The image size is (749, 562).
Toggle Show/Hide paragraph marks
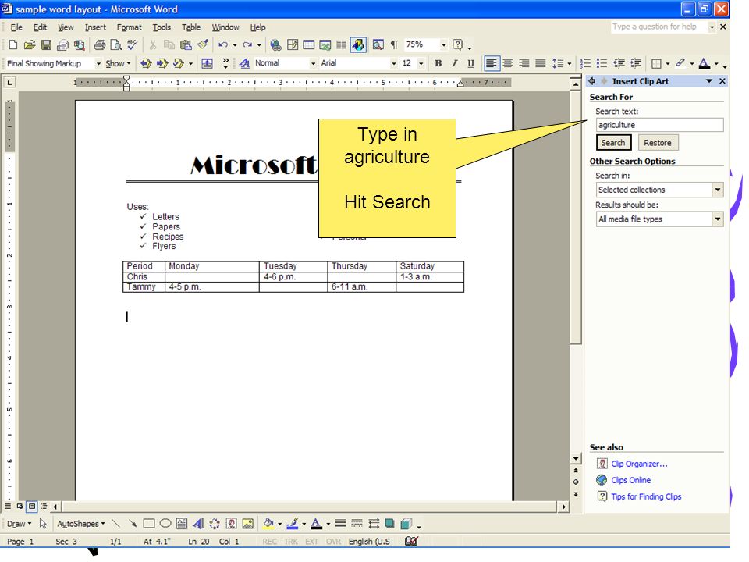point(394,45)
